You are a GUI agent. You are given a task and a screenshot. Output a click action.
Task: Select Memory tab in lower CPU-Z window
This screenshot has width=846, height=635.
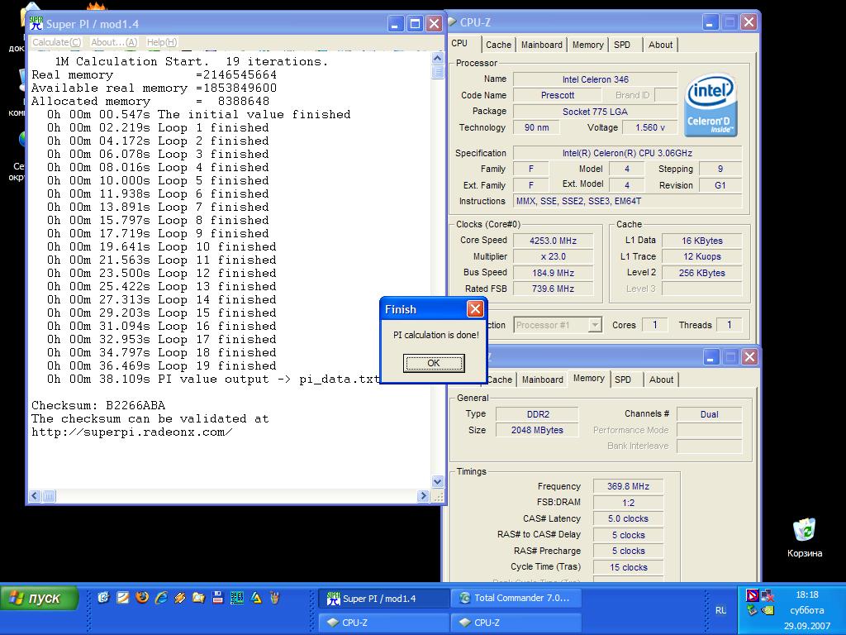point(588,378)
